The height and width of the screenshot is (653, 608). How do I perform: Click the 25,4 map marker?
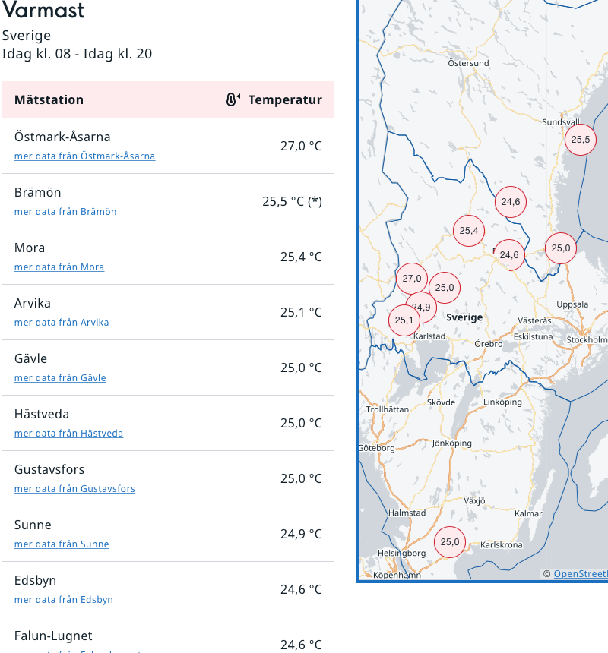pos(469,231)
